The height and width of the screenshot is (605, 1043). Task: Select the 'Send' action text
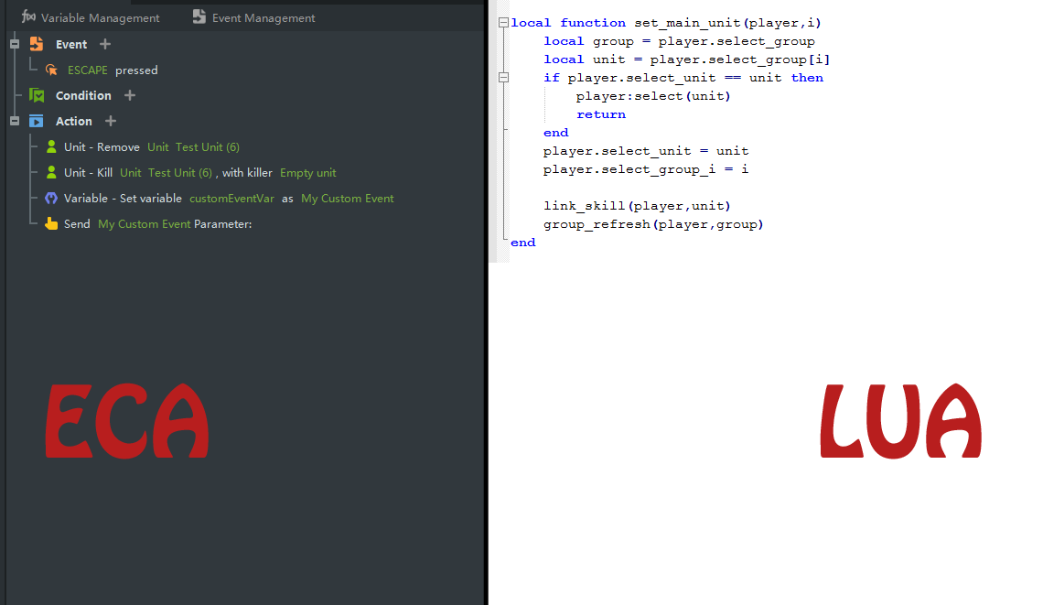tap(77, 224)
